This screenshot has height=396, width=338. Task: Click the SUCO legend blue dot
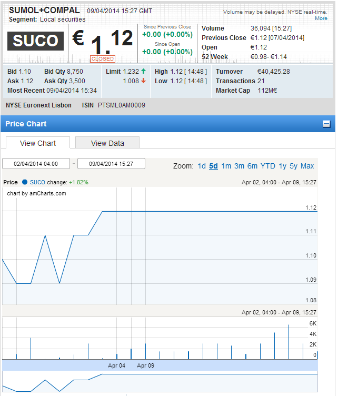(x=25, y=182)
